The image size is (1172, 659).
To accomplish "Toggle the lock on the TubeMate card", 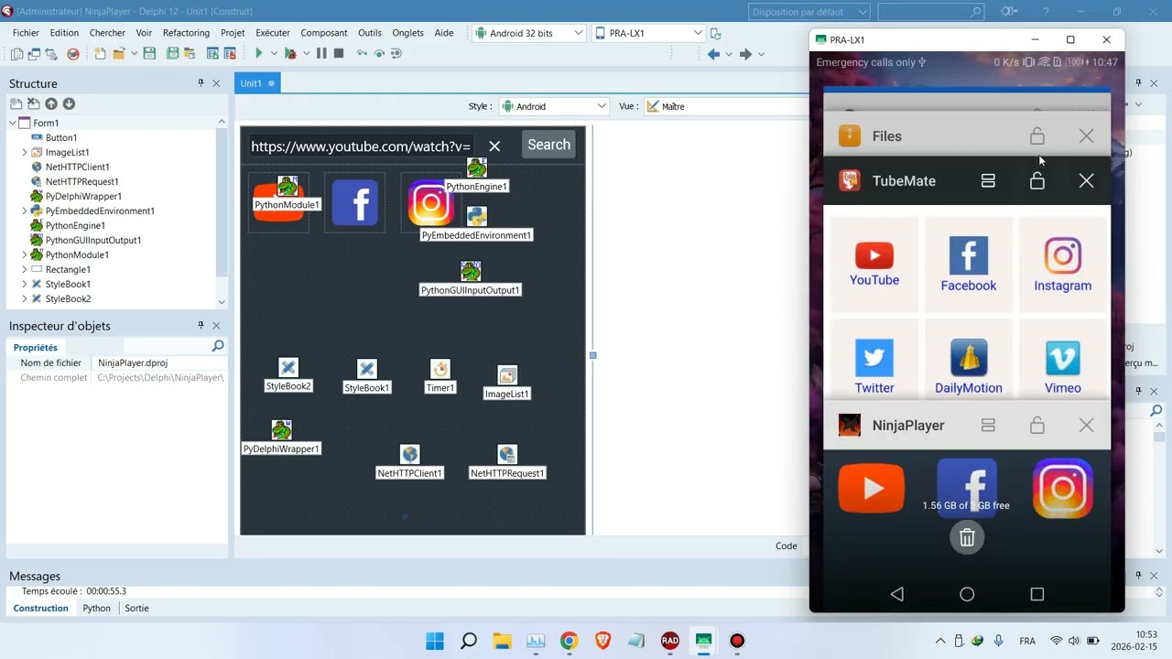I will pos(1037,181).
